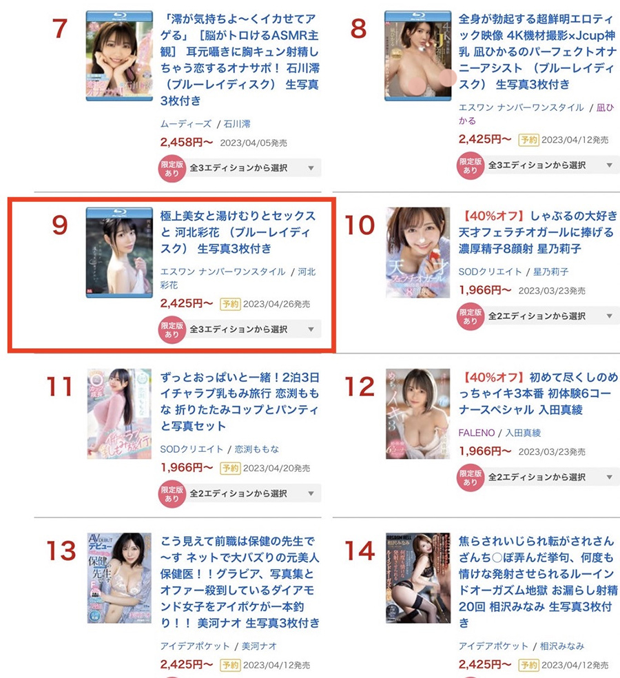Expand 全2エディションから選択 for rank 11
This screenshot has width=620, height=678.
point(254,493)
